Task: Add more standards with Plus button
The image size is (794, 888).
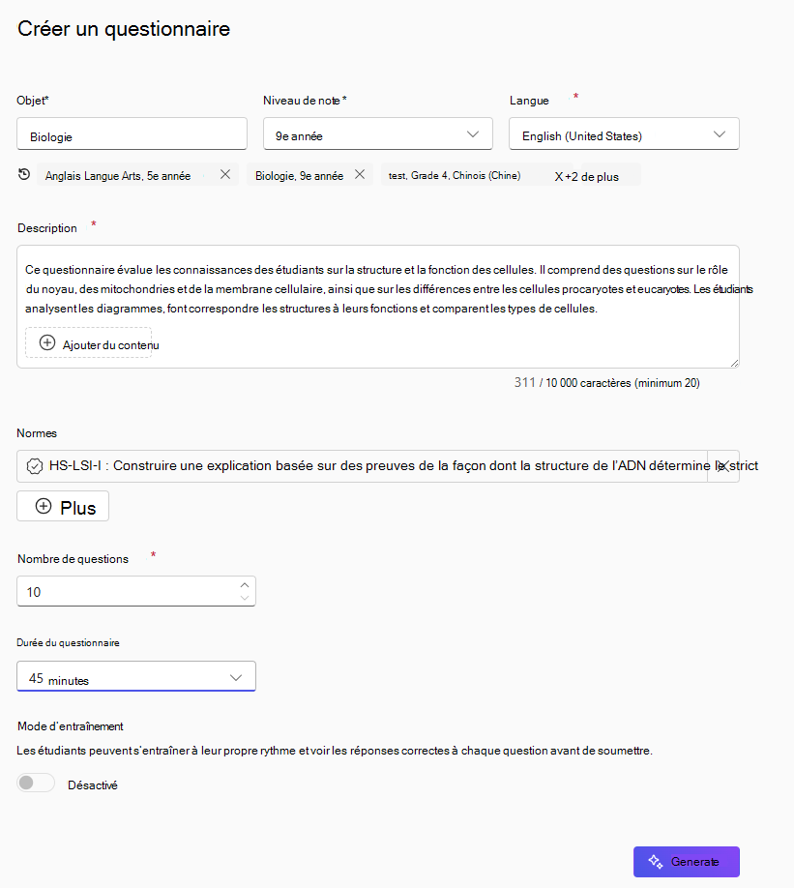Action: (63, 506)
